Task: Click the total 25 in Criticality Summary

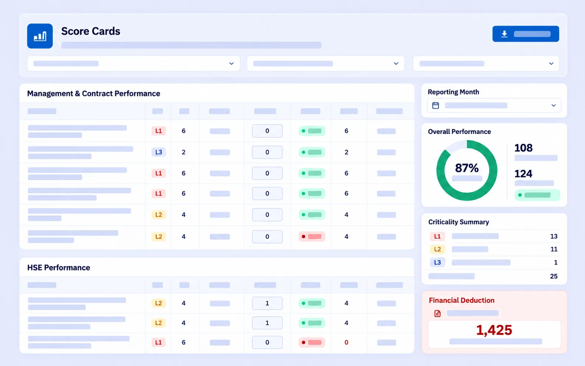Action: click(554, 276)
